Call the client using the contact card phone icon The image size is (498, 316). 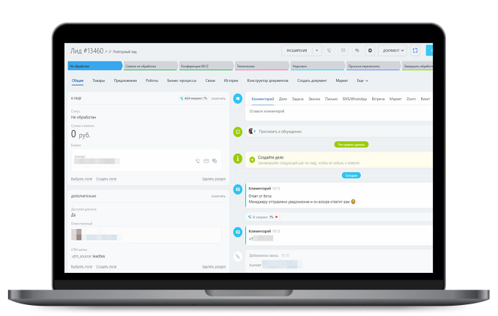198,161
